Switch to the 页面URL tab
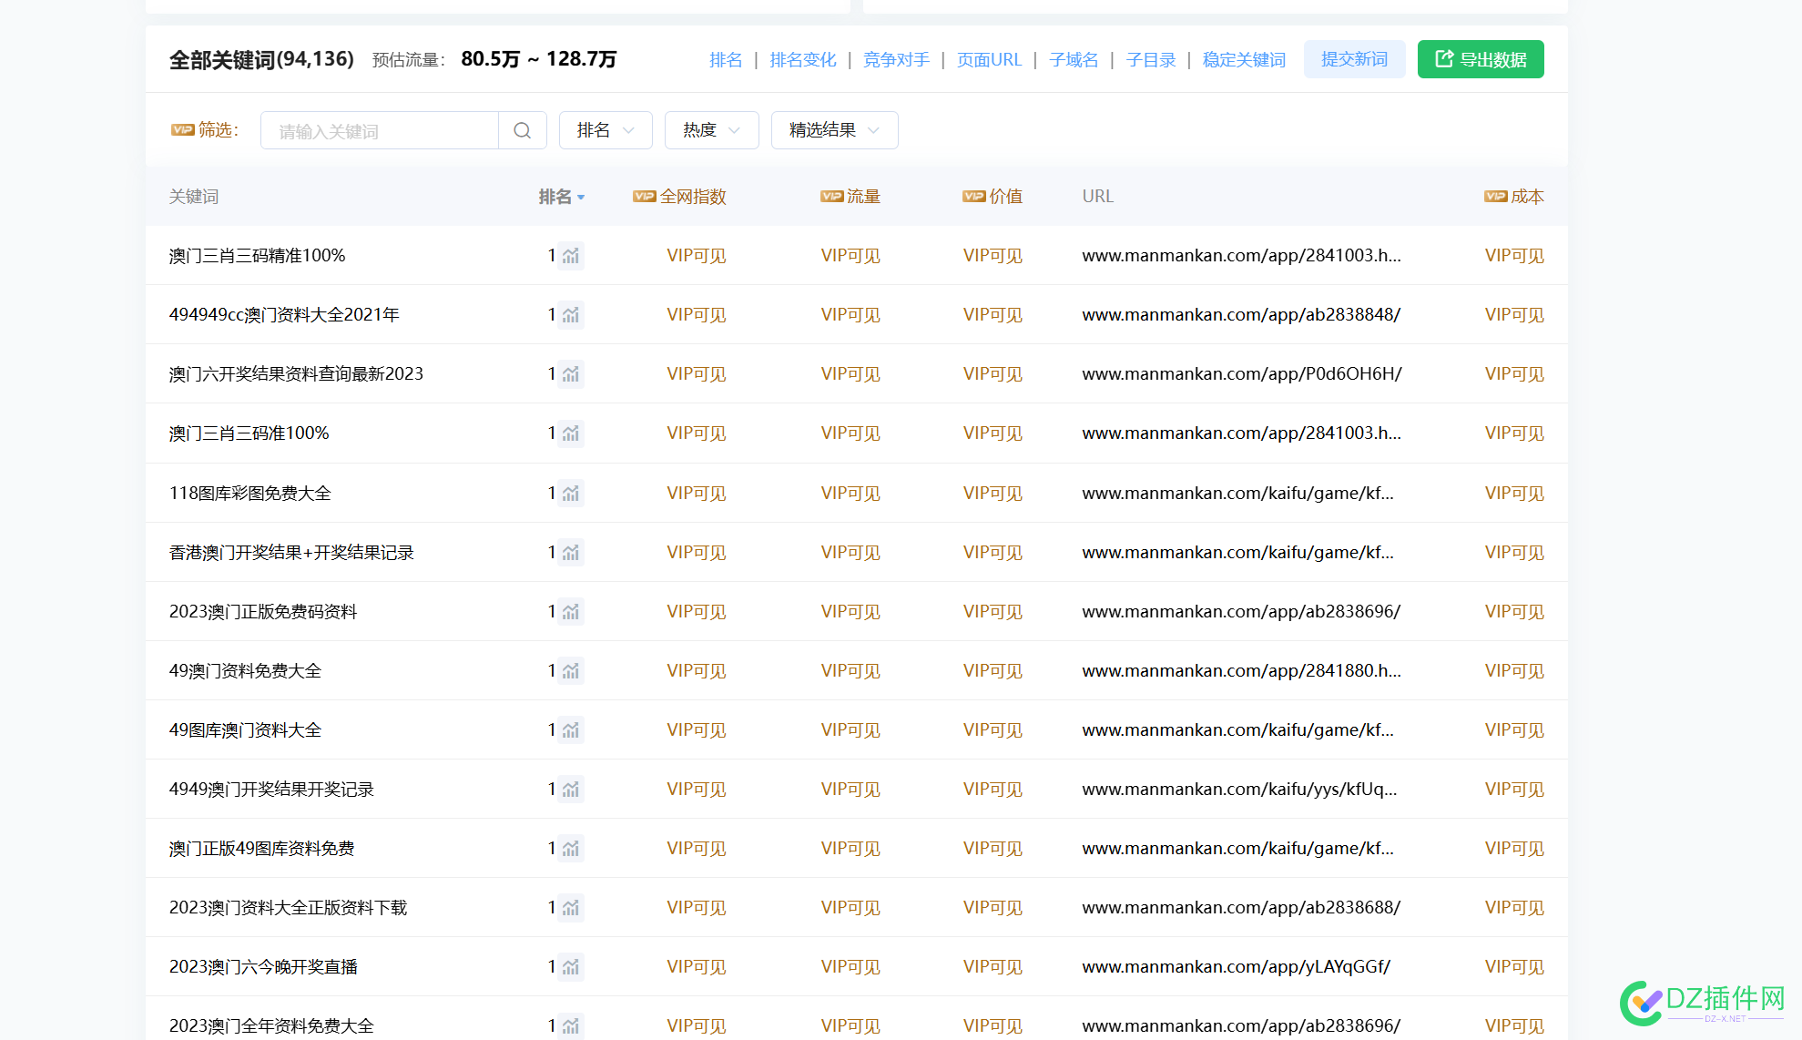The image size is (1802, 1040). (990, 60)
